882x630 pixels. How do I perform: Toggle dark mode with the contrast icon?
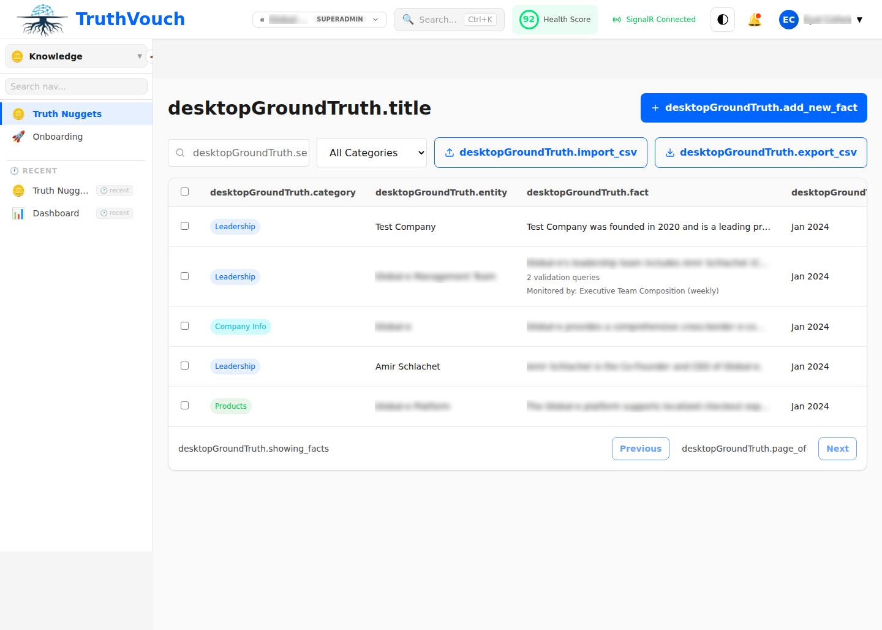tap(722, 19)
